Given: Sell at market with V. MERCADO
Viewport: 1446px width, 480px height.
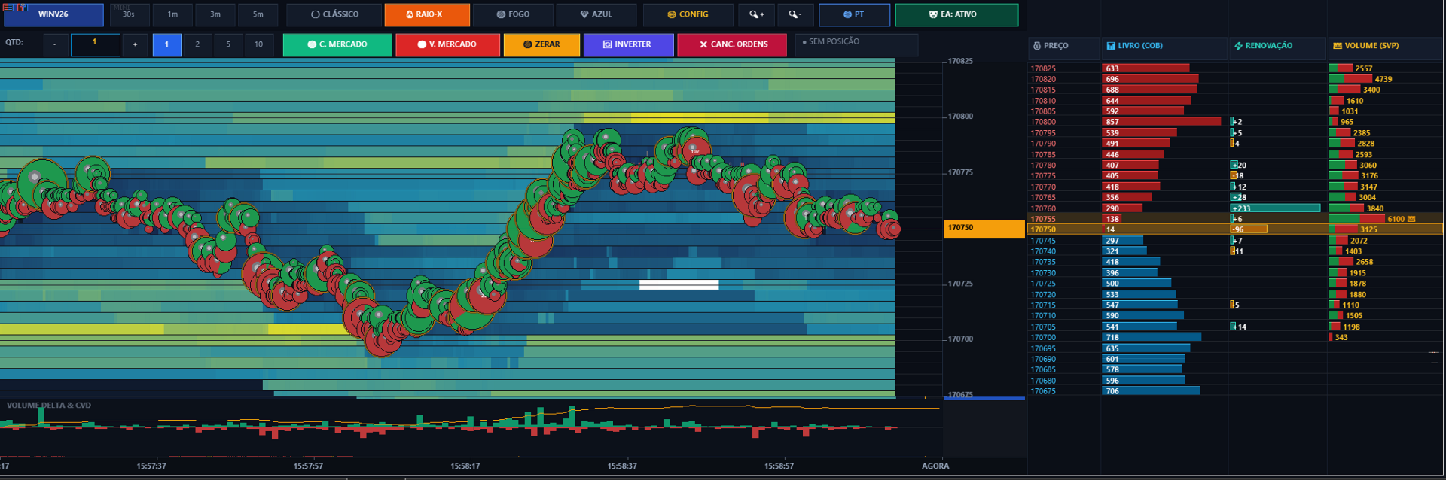Looking at the screenshot, I should click(x=447, y=44).
